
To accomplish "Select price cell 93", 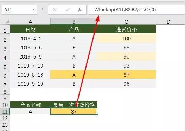I will pyautogui.click(x=126, y=65).
